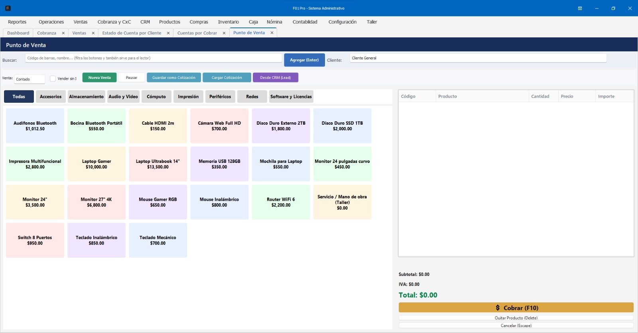Click the Desde CRM (Lead) button
Viewport: 638px width, 333px height.
click(x=276, y=78)
